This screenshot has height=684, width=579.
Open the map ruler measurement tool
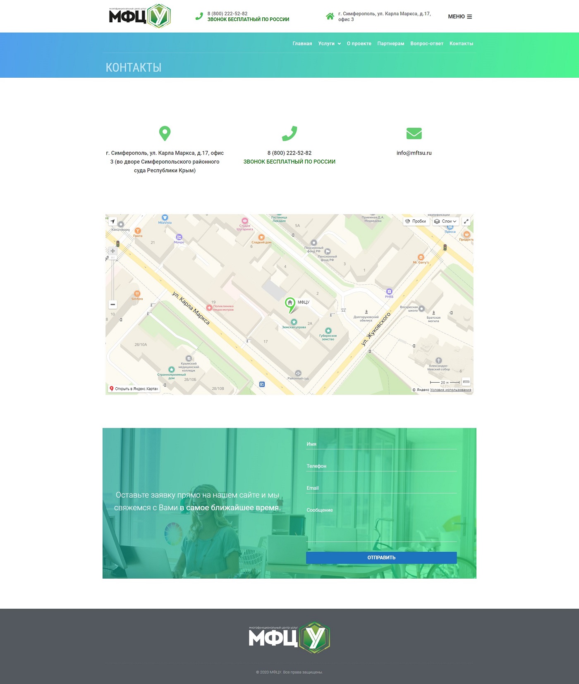[x=466, y=382]
